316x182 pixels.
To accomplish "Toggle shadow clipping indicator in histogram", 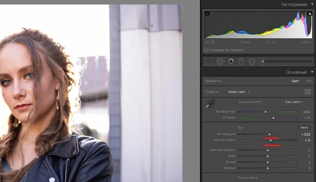I will [x=207, y=13].
